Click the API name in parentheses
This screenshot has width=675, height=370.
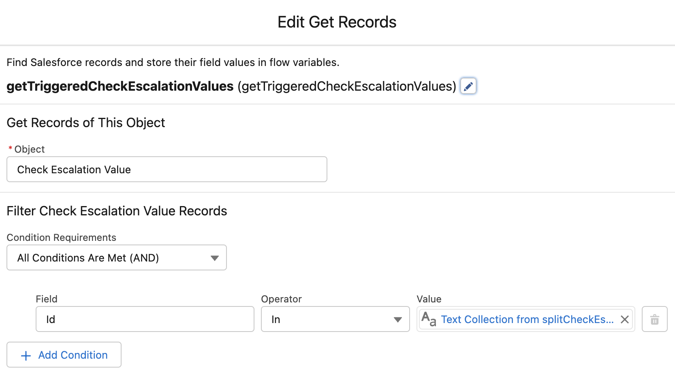[347, 86]
